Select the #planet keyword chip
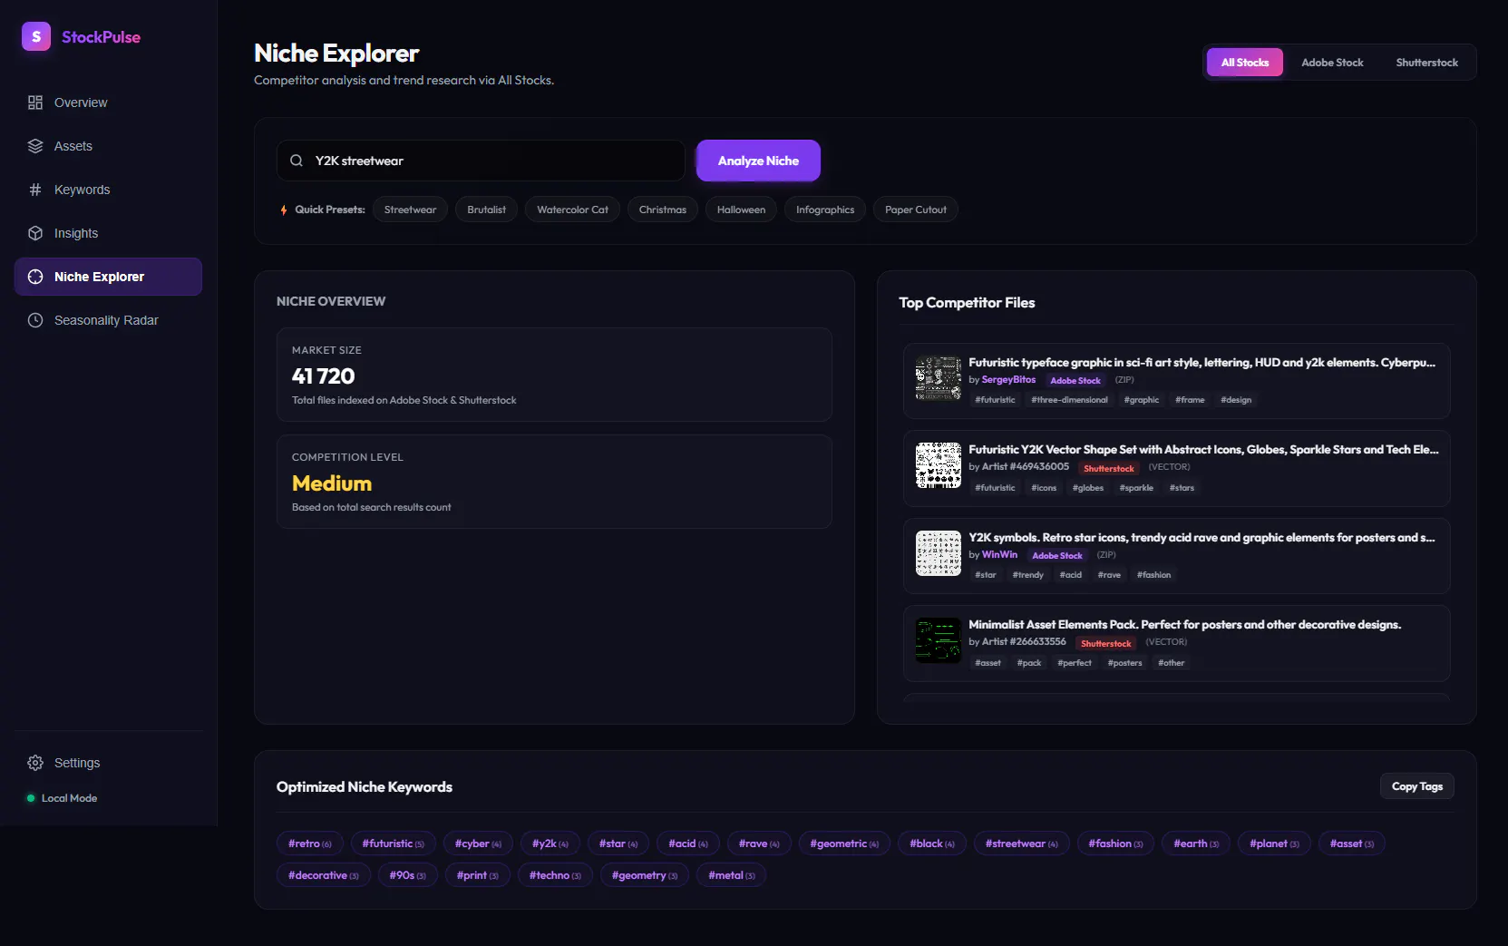 click(x=1274, y=844)
